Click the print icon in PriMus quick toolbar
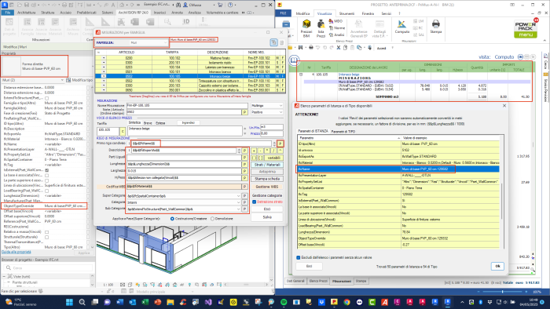The height and width of the screenshot is (309, 550). [311, 48]
